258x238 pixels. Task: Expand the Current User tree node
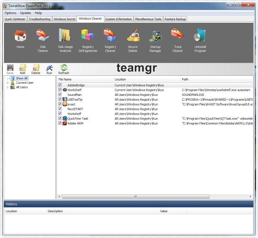click(x=8, y=83)
